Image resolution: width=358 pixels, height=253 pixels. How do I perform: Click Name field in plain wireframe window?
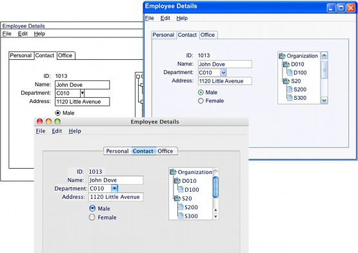point(83,85)
